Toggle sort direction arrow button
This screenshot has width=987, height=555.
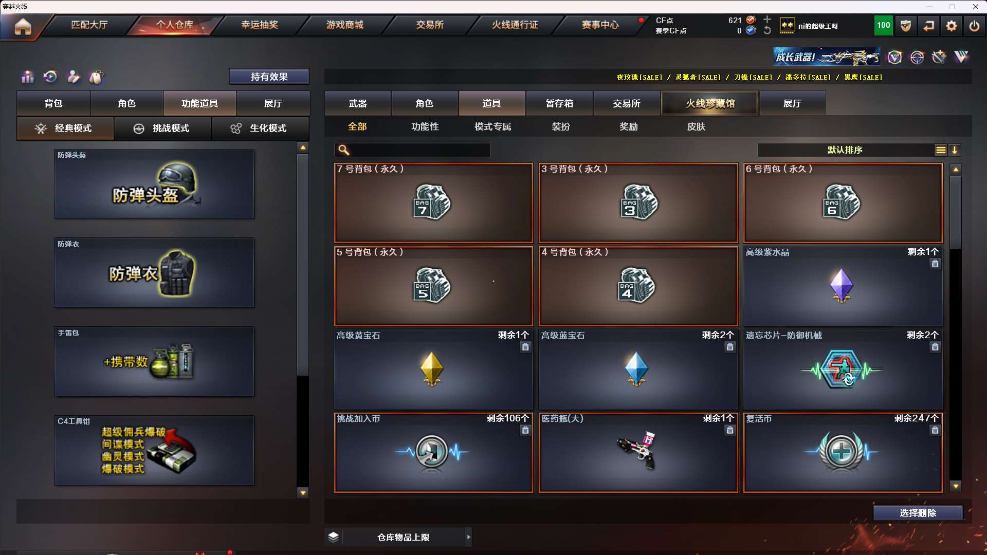(955, 150)
